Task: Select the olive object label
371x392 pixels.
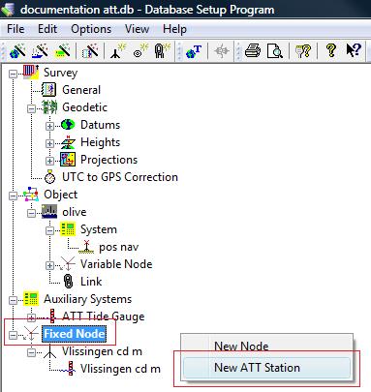Action: coord(75,212)
